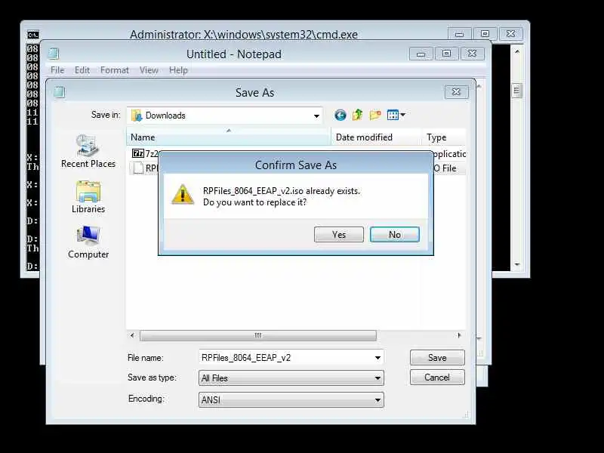Click the file list scroll left arrow

pos(132,335)
